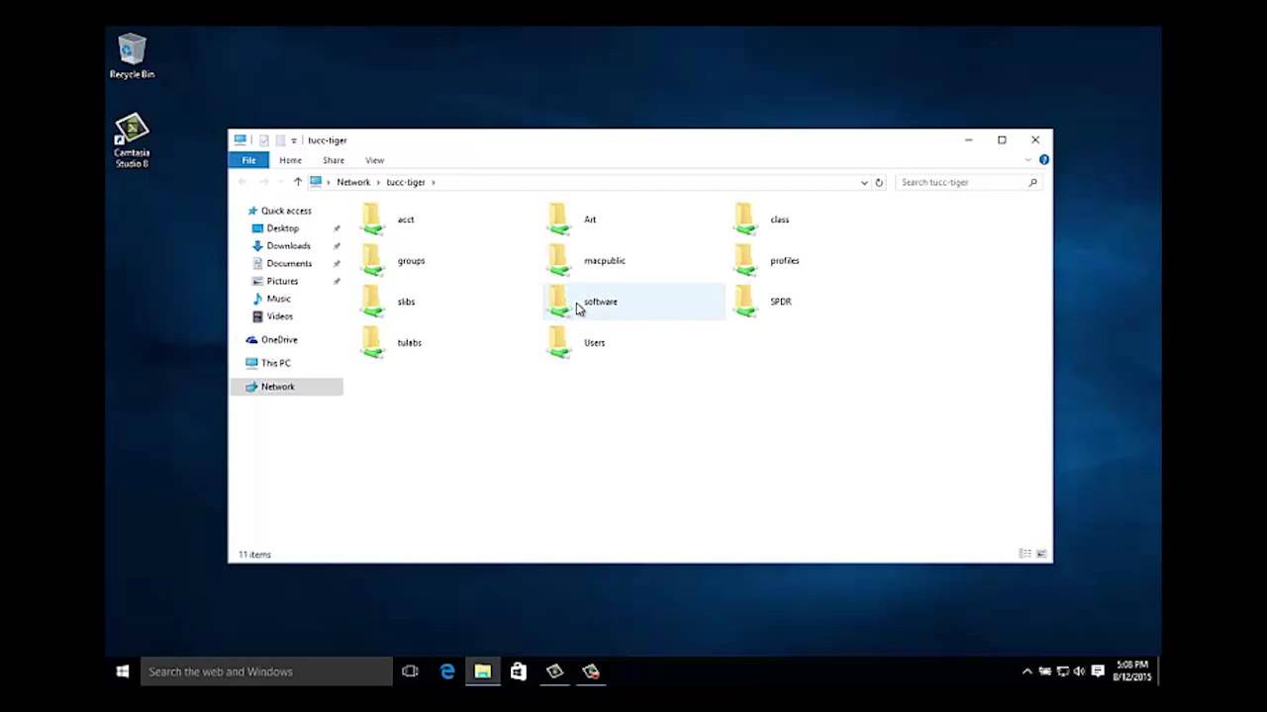Screen dimensions: 1267x712
Task: Switch to large icons view in status bar
Action: pos(1041,554)
